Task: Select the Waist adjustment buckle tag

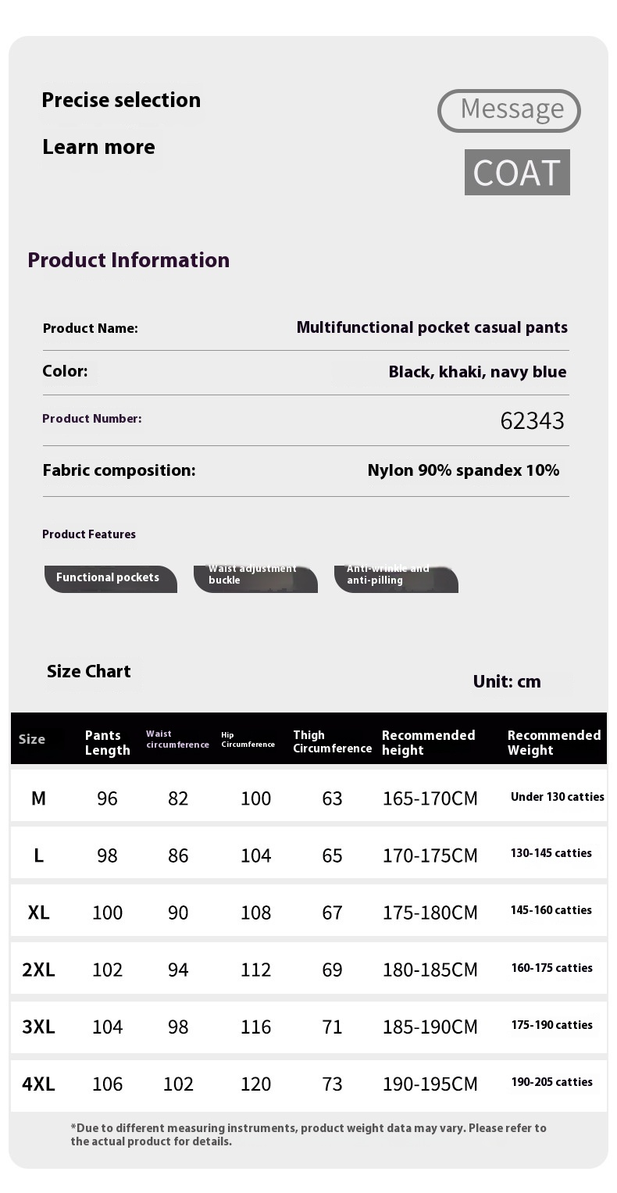Action: (255, 578)
